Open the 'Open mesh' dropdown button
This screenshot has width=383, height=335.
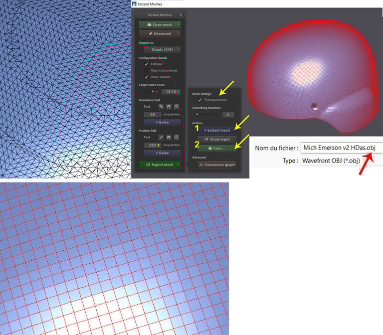(x=160, y=24)
